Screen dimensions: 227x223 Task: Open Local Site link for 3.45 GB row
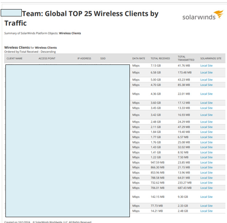[x=206, y=108]
